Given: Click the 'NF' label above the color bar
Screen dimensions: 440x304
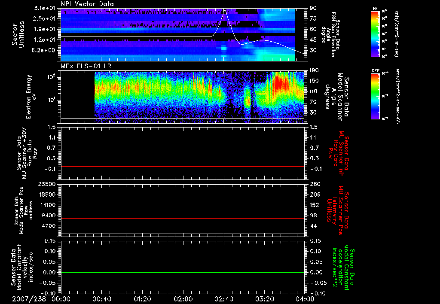Looking at the screenshot, I should coord(376,9).
